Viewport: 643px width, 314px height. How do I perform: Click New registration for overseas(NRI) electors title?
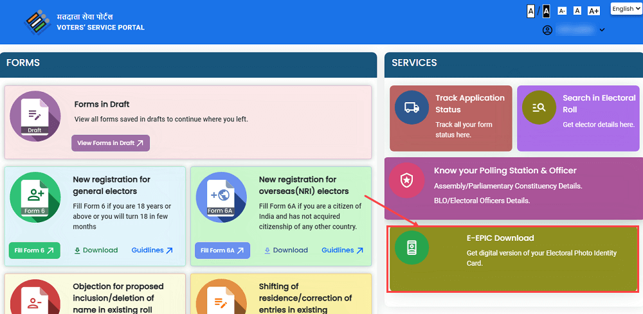pos(304,186)
